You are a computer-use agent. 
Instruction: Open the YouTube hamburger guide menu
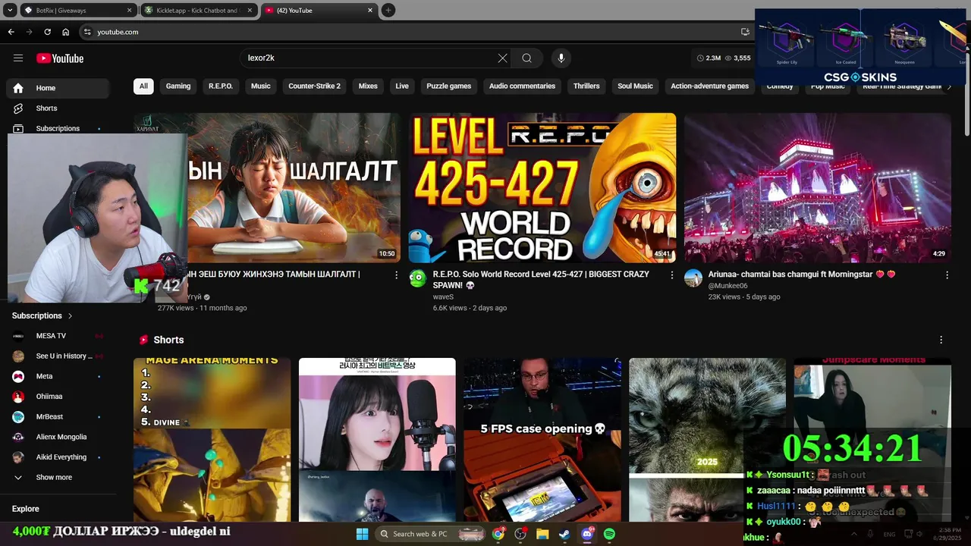[x=18, y=58]
